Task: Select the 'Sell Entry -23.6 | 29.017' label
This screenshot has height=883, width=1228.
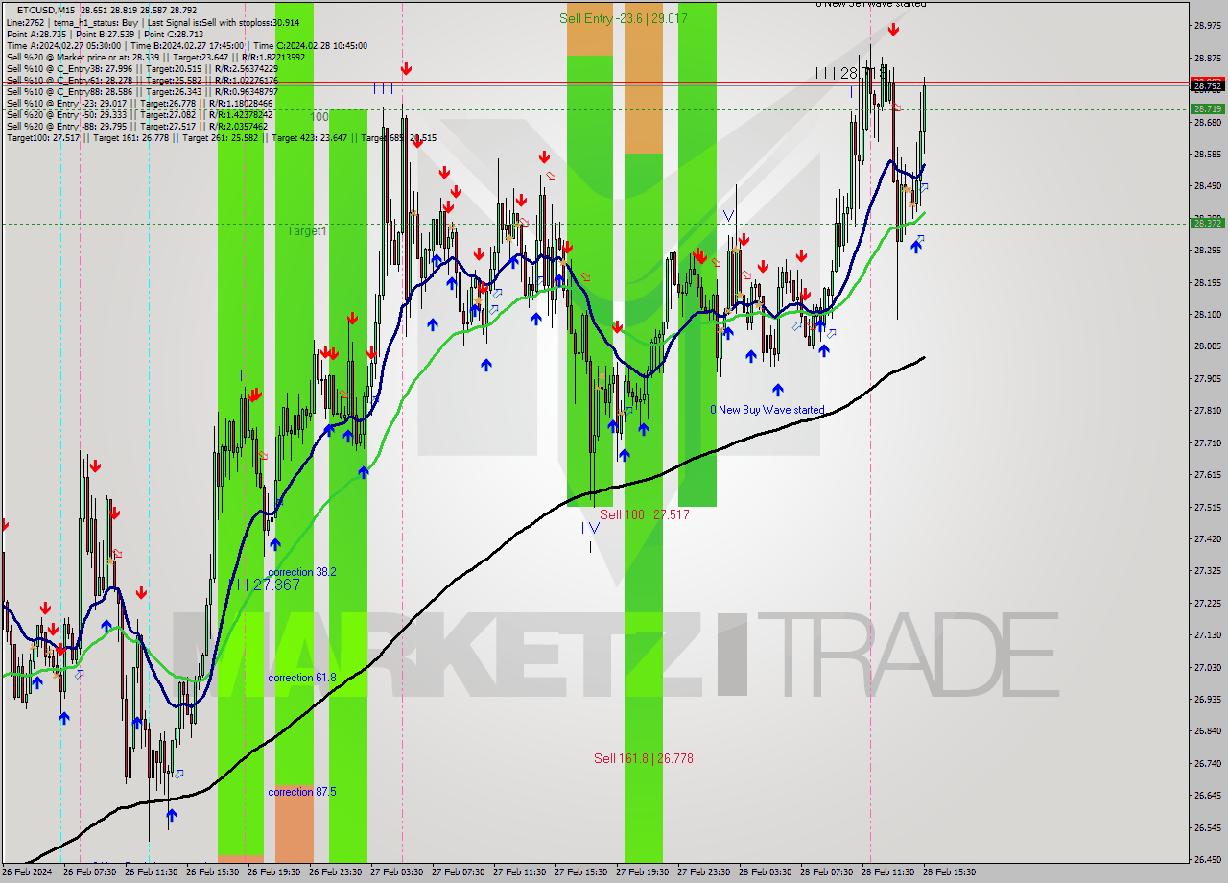Action: coord(624,18)
